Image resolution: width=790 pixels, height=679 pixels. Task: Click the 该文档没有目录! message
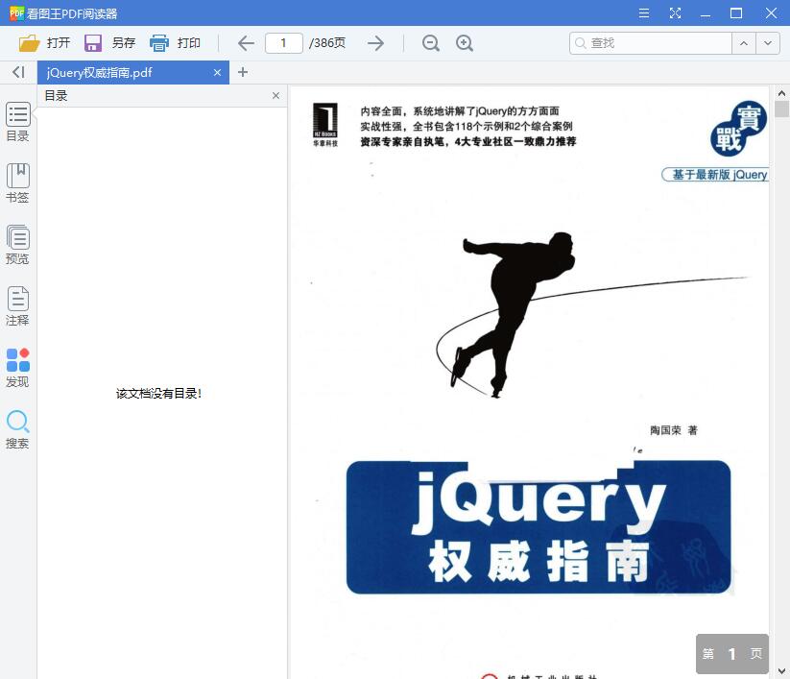click(x=158, y=393)
